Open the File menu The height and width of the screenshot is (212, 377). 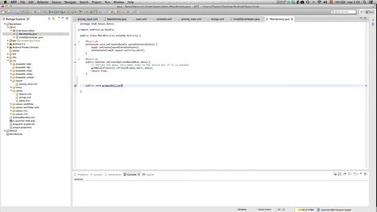[x=22, y=2]
